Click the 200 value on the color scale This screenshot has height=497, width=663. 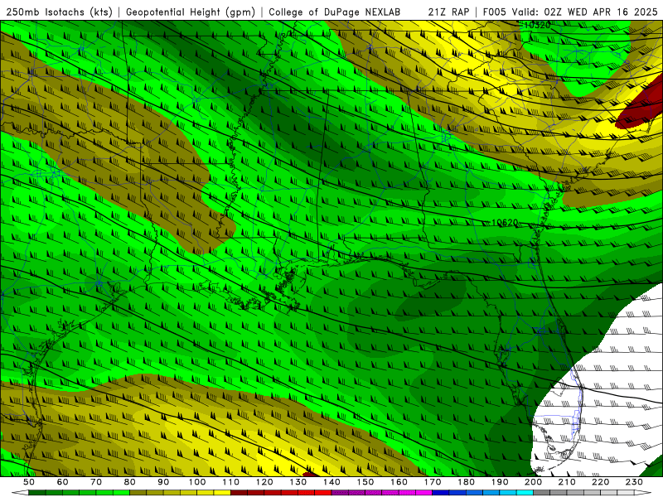pyautogui.click(x=533, y=482)
